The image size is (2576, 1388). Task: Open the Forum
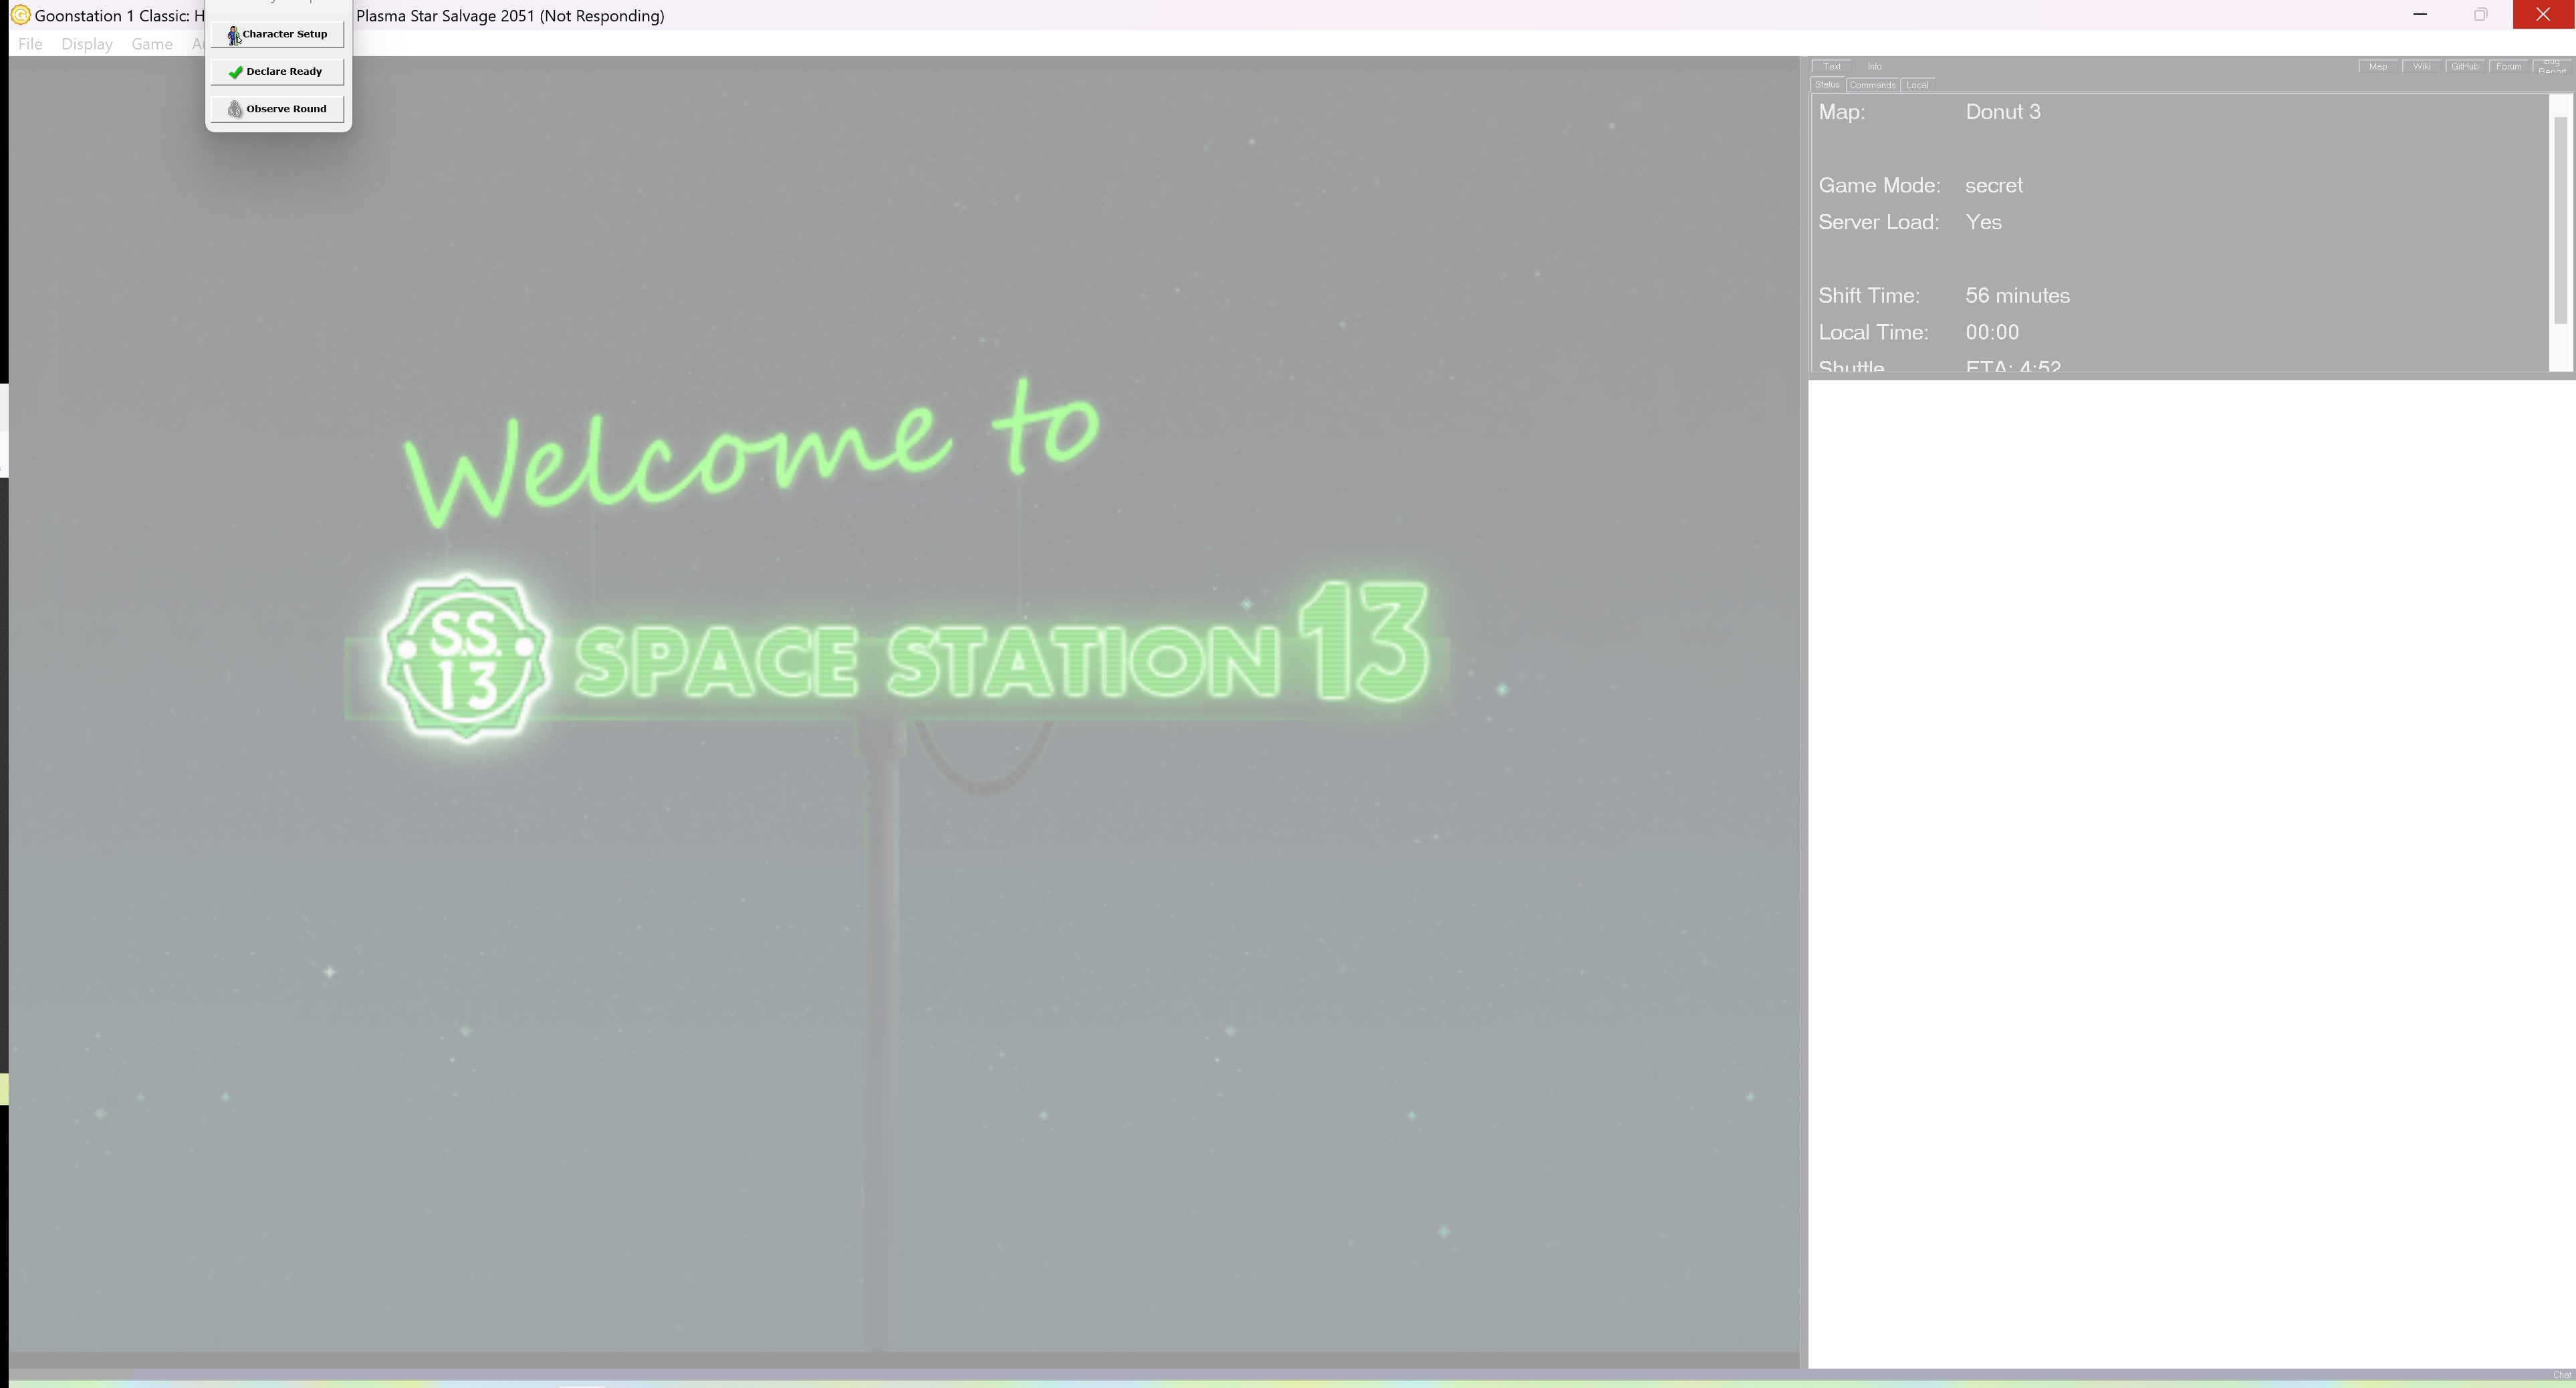click(x=2509, y=66)
